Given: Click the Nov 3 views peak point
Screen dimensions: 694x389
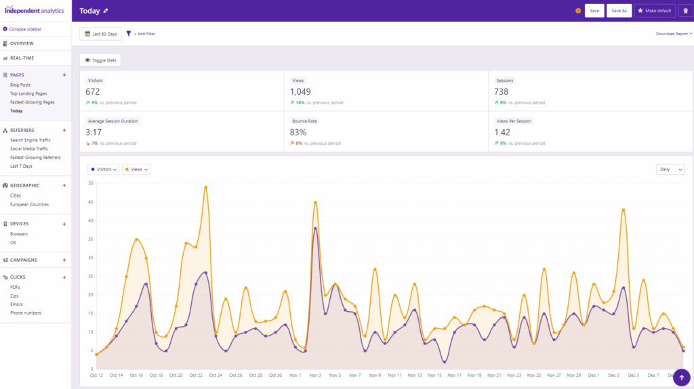Looking at the screenshot, I should (x=315, y=202).
